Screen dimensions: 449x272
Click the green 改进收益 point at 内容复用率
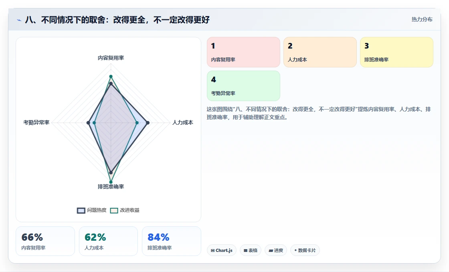111,77
